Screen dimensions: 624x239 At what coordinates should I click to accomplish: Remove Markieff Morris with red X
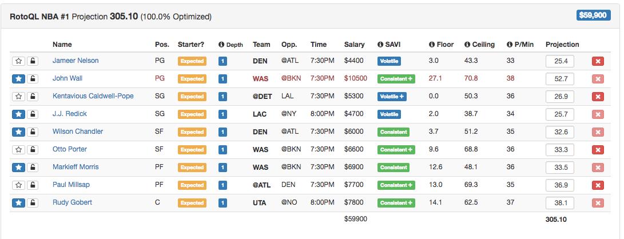pyautogui.click(x=598, y=168)
